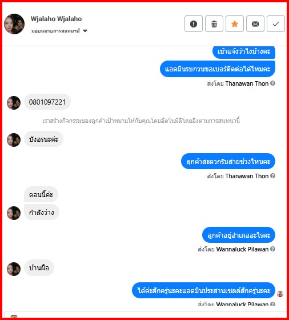The image size is (289, 320).
Task: Click the ลูกค้าสะดวกรับสายช่วงไหนคะ sent message
Action: point(228,161)
